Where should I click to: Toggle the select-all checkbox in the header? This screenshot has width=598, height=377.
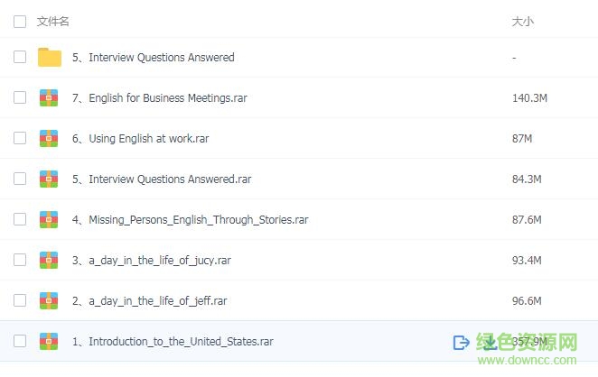(20, 21)
